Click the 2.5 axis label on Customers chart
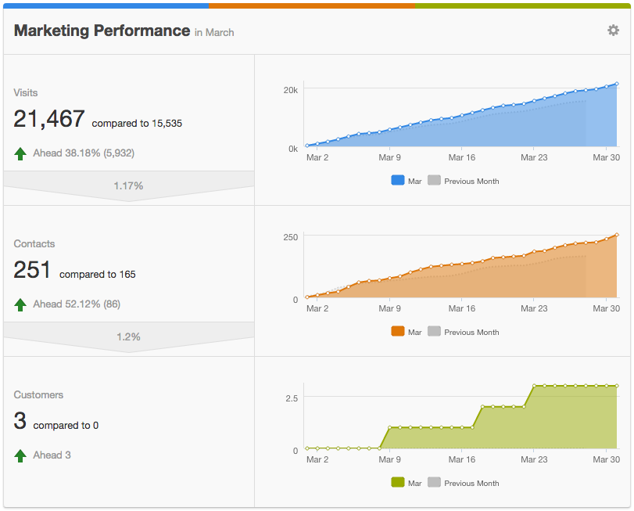This screenshot has width=634, height=511. [x=292, y=398]
